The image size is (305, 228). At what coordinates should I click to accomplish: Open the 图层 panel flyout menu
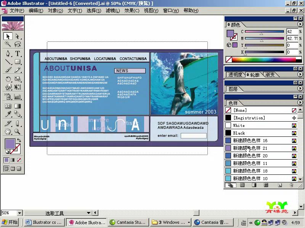coord(300,89)
